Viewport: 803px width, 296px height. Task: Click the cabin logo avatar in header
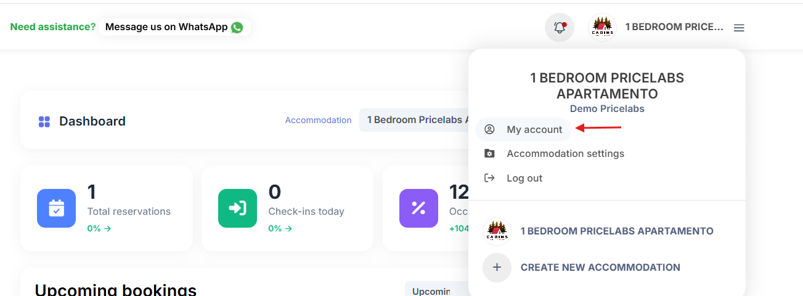pyautogui.click(x=603, y=28)
